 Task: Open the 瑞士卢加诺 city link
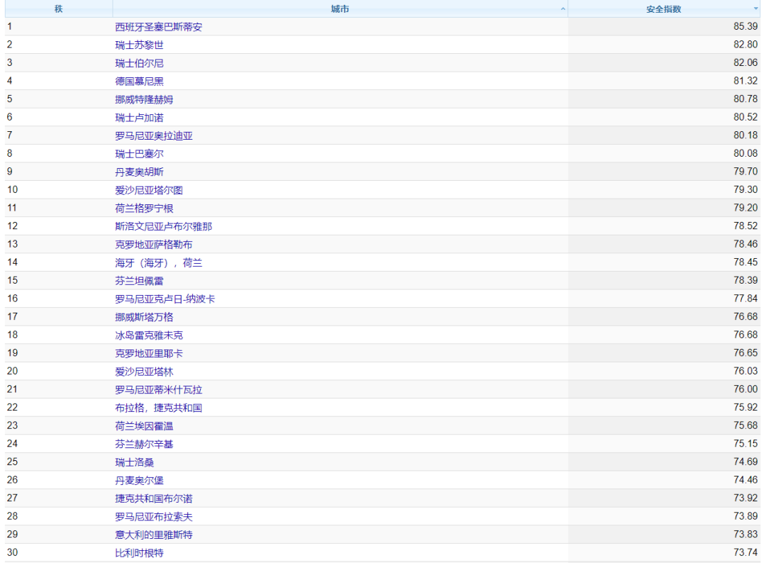tap(139, 117)
